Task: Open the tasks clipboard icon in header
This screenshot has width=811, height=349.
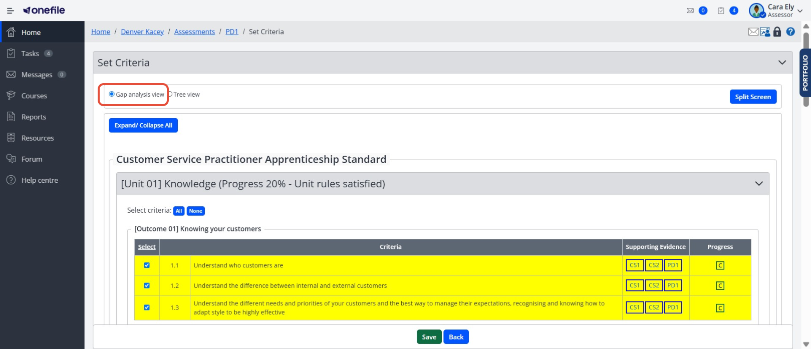Action: (721, 11)
